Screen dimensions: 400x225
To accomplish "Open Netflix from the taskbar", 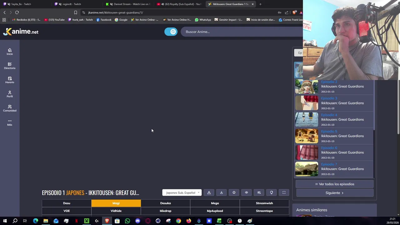I will click(76, 221).
